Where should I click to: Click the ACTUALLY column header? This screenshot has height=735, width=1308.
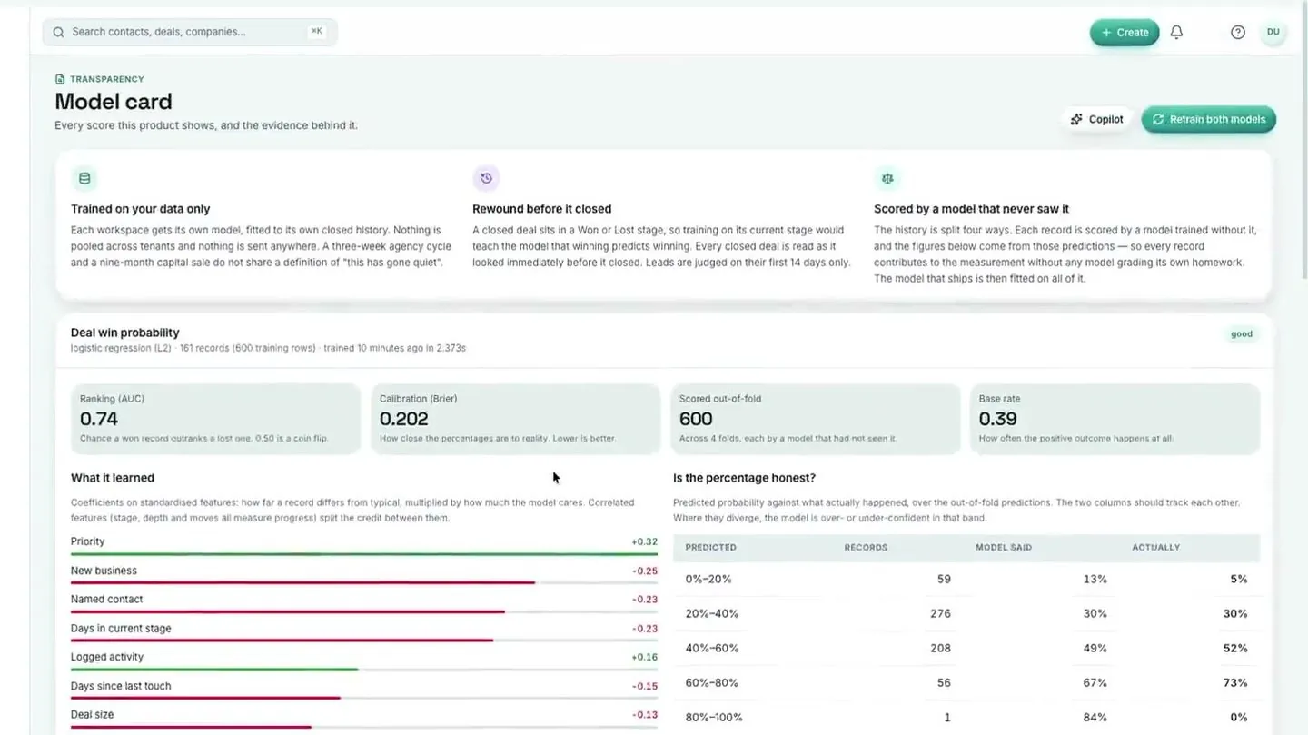point(1156,548)
